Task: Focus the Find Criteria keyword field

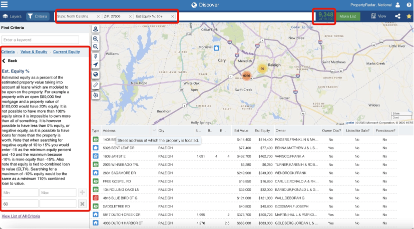Action: (x=40, y=40)
